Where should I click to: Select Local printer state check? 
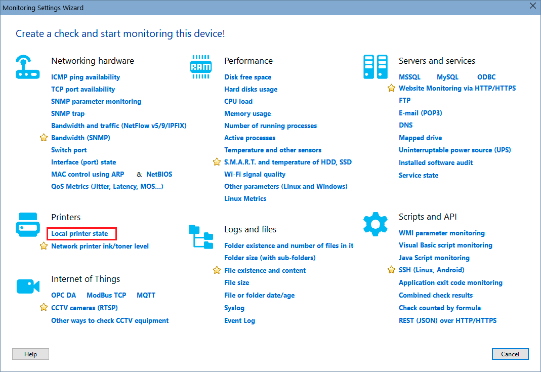click(x=79, y=234)
